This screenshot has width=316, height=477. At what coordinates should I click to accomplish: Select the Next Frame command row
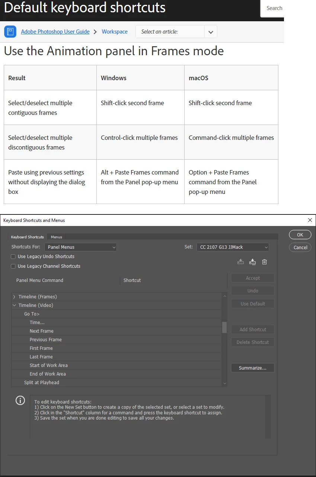coord(116,331)
